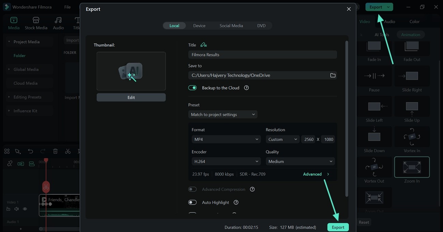Viewport: 443px width, 232px height.
Task: Click the delete trash icon above the timeline
Action: coord(55,151)
